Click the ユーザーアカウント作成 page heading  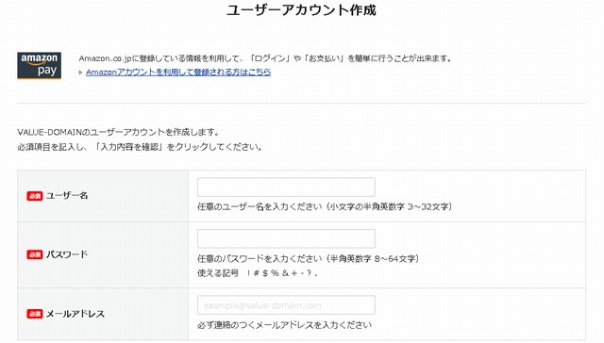click(x=301, y=10)
